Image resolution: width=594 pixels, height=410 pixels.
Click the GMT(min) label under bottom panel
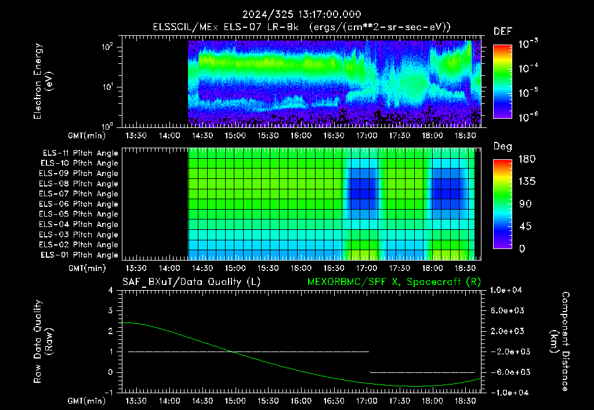[87, 401]
